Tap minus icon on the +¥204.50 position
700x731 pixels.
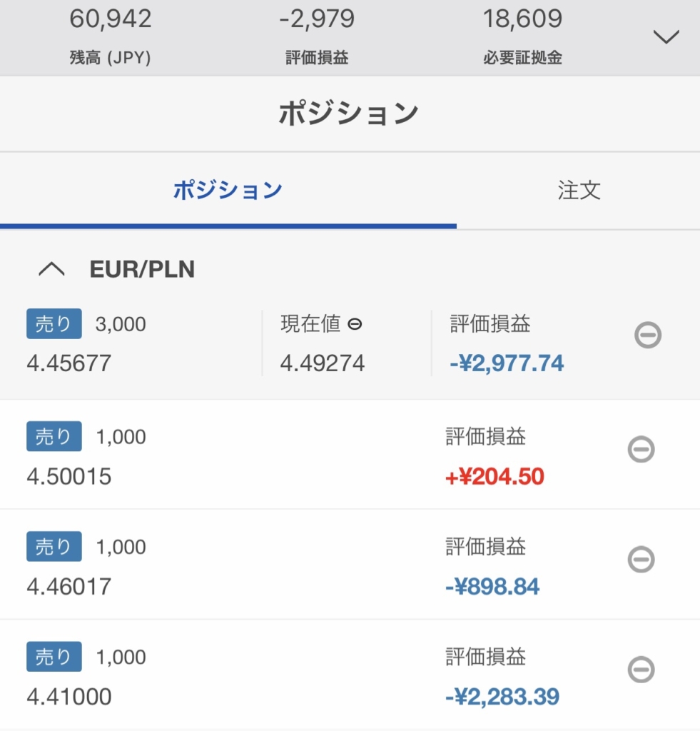point(641,449)
